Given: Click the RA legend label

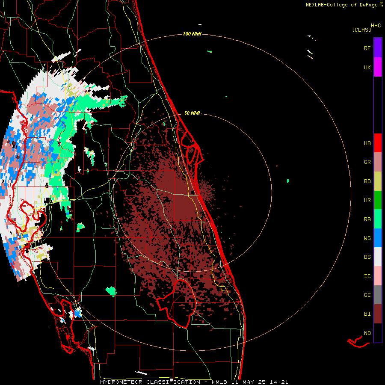Looking at the screenshot, I should click(367, 219).
